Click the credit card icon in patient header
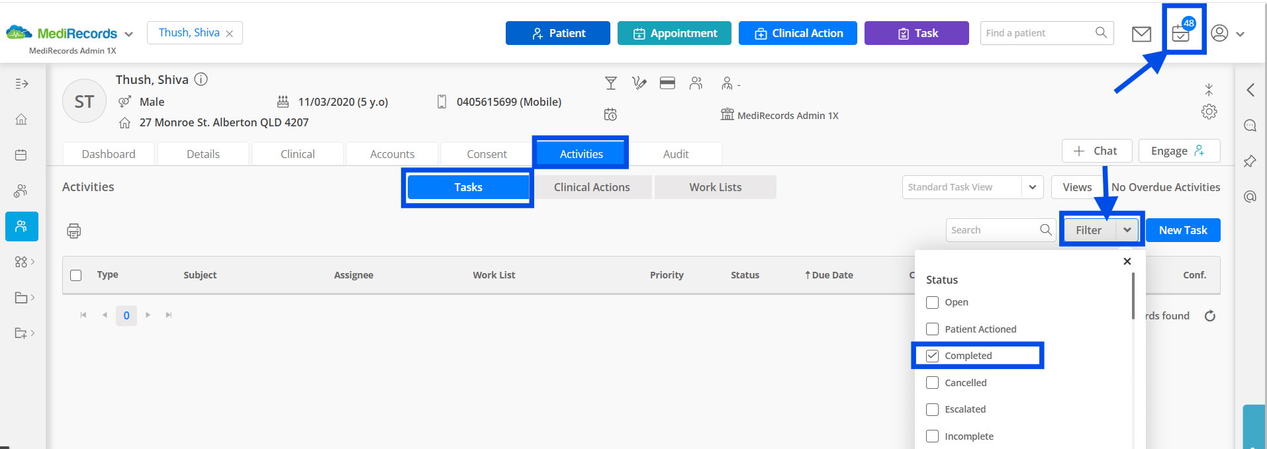Screen dimensions: 1267x449 (x=667, y=83)
